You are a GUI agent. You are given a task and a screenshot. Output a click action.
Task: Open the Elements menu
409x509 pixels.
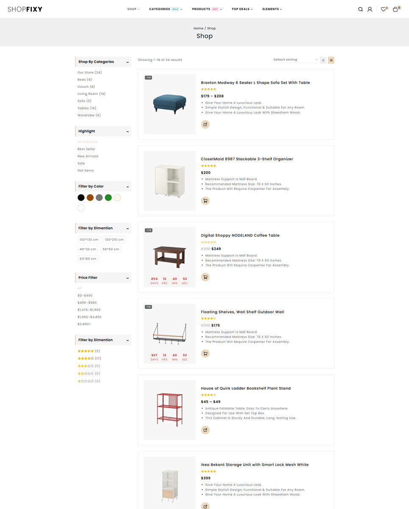[x=272, y=9]
